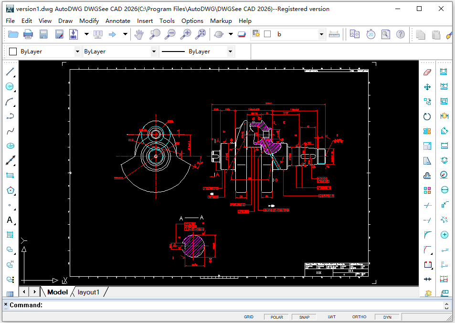Viewport: 455px width, 323px height.
Task: Toggle SNAP mode on
Action: pyautogui.click(x=304, y=316)
